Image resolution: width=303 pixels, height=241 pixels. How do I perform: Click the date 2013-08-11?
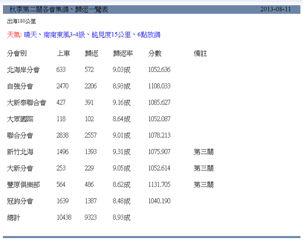tap(275, 9)
